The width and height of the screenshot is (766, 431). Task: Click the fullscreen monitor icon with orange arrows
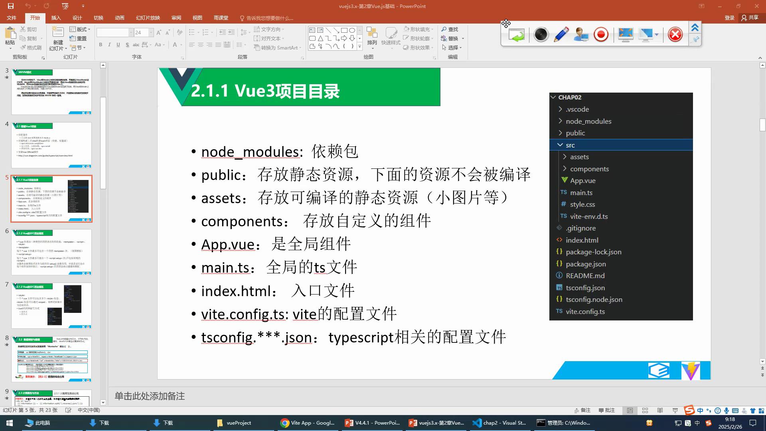tap(626, 35)
